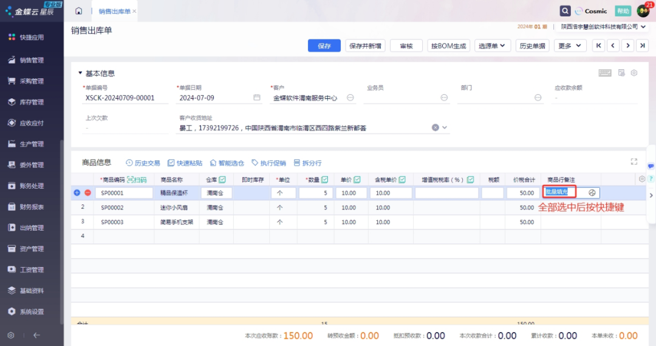
Task: Switch to the 销售出库单 tab
Action: pos(114,11)
